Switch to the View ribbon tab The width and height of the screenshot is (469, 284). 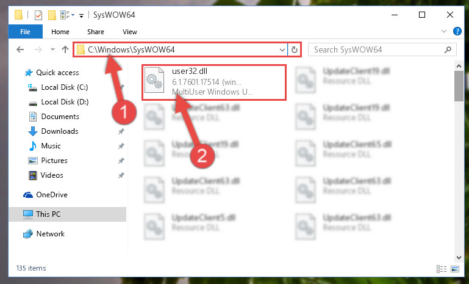(x=129, y=32)
